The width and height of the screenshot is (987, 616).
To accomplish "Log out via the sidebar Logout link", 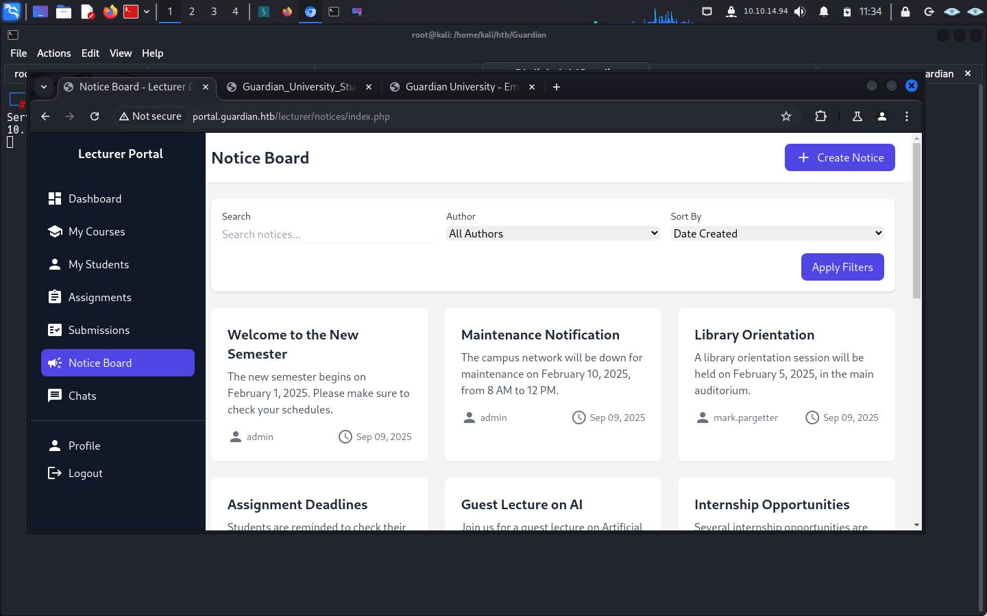I will coord(118,473).
